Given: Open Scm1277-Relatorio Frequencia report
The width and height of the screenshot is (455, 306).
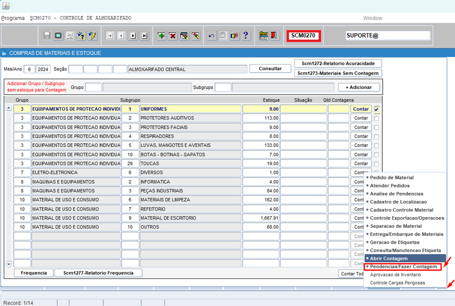Looking at the screenshot, I should click(99, 273).
